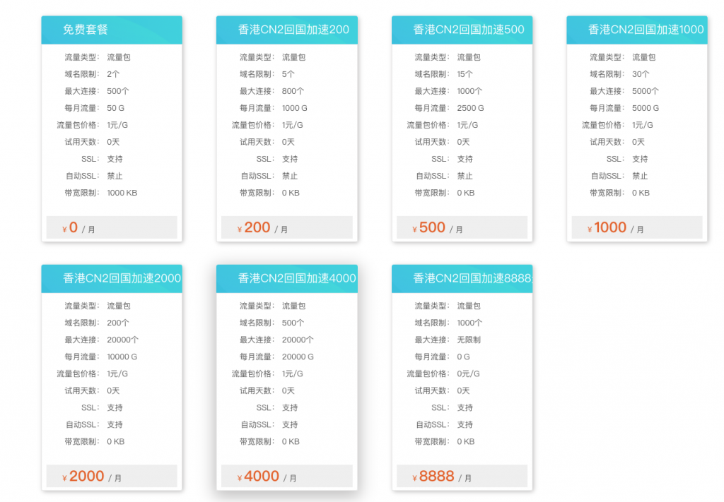Click the 1000 KB bandwidth limit value

click(122, 193)
